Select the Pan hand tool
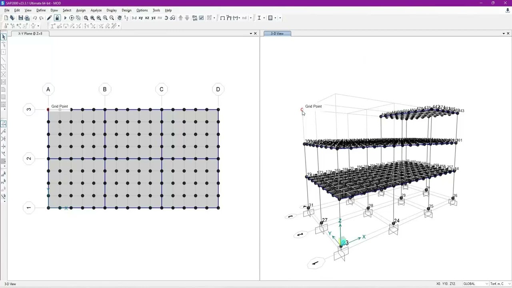Image resolution: width=512 pixels, height=288 pixels. [x=119, y=18]
